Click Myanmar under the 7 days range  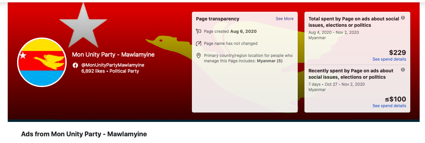point(317,90)
